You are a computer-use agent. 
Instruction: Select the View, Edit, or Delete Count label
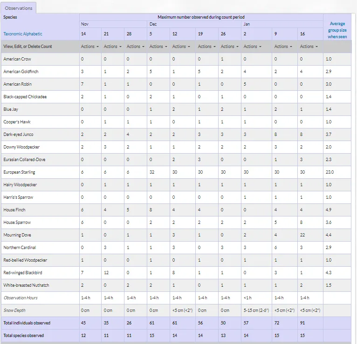[x=27, y=47]
